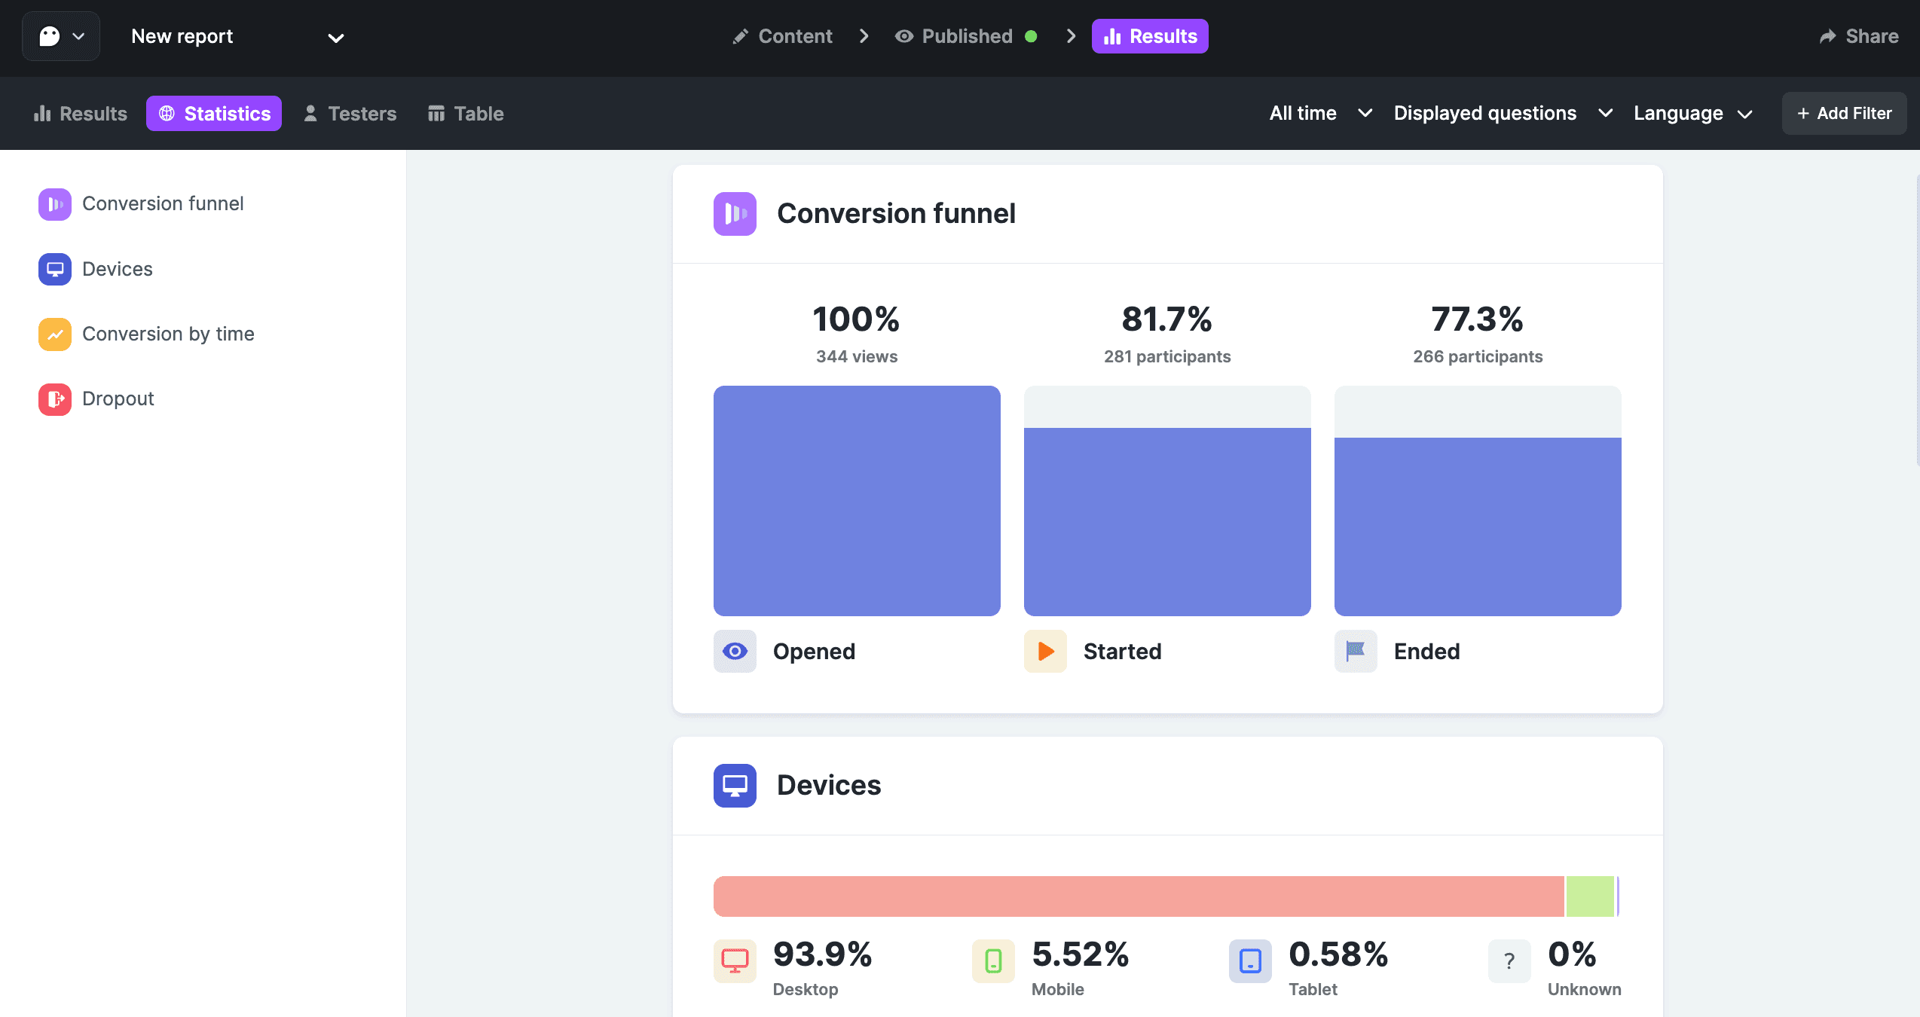Toggle the Published status indicator

pyautogui.click(x=1031, y=35)
